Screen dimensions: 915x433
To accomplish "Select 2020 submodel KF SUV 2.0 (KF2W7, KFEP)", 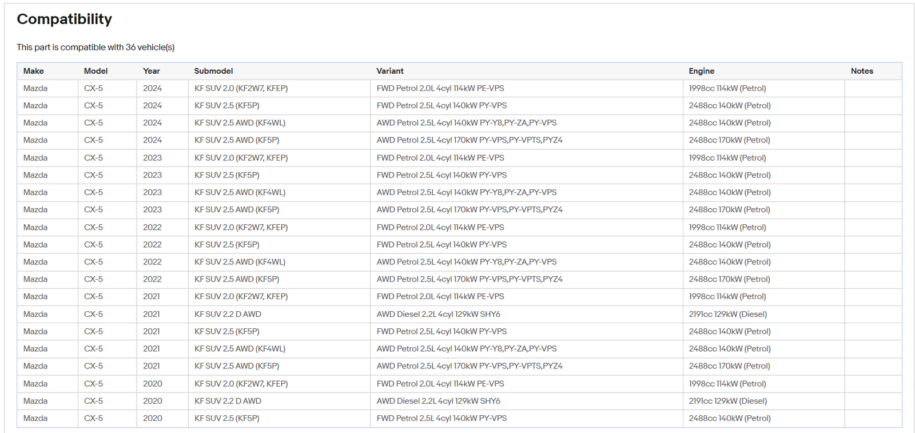I will (241, 384).
